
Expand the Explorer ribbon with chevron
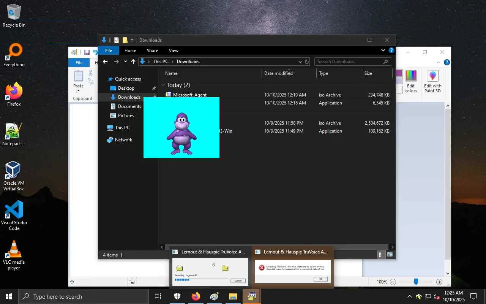pyautogui.click(x=383, y=51)
